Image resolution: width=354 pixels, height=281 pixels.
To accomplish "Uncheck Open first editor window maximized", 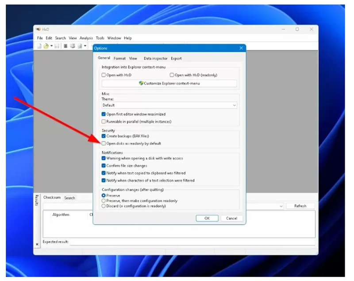I will point(104,114).
